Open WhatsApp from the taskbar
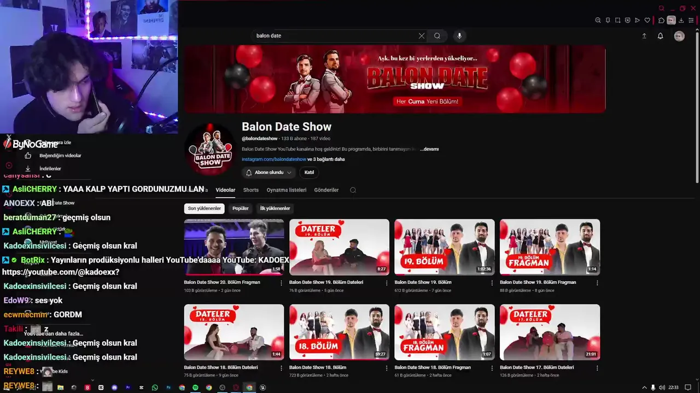 coord(155,388)
